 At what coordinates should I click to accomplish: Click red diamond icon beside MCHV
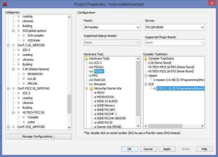click(x=95, y=93)
